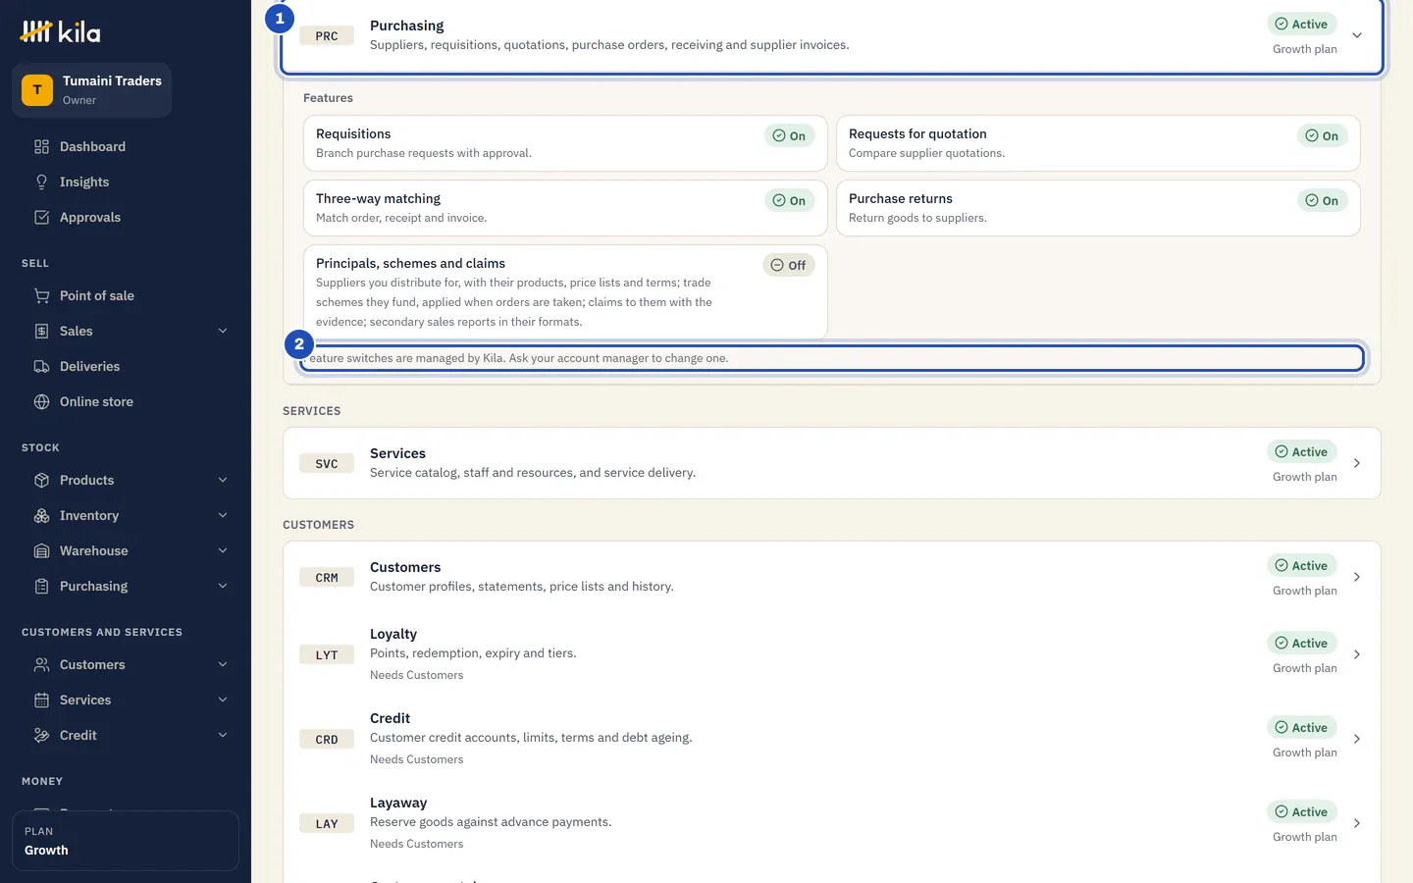
Task: Click the SVC module code badge
Action: [327, 464]
